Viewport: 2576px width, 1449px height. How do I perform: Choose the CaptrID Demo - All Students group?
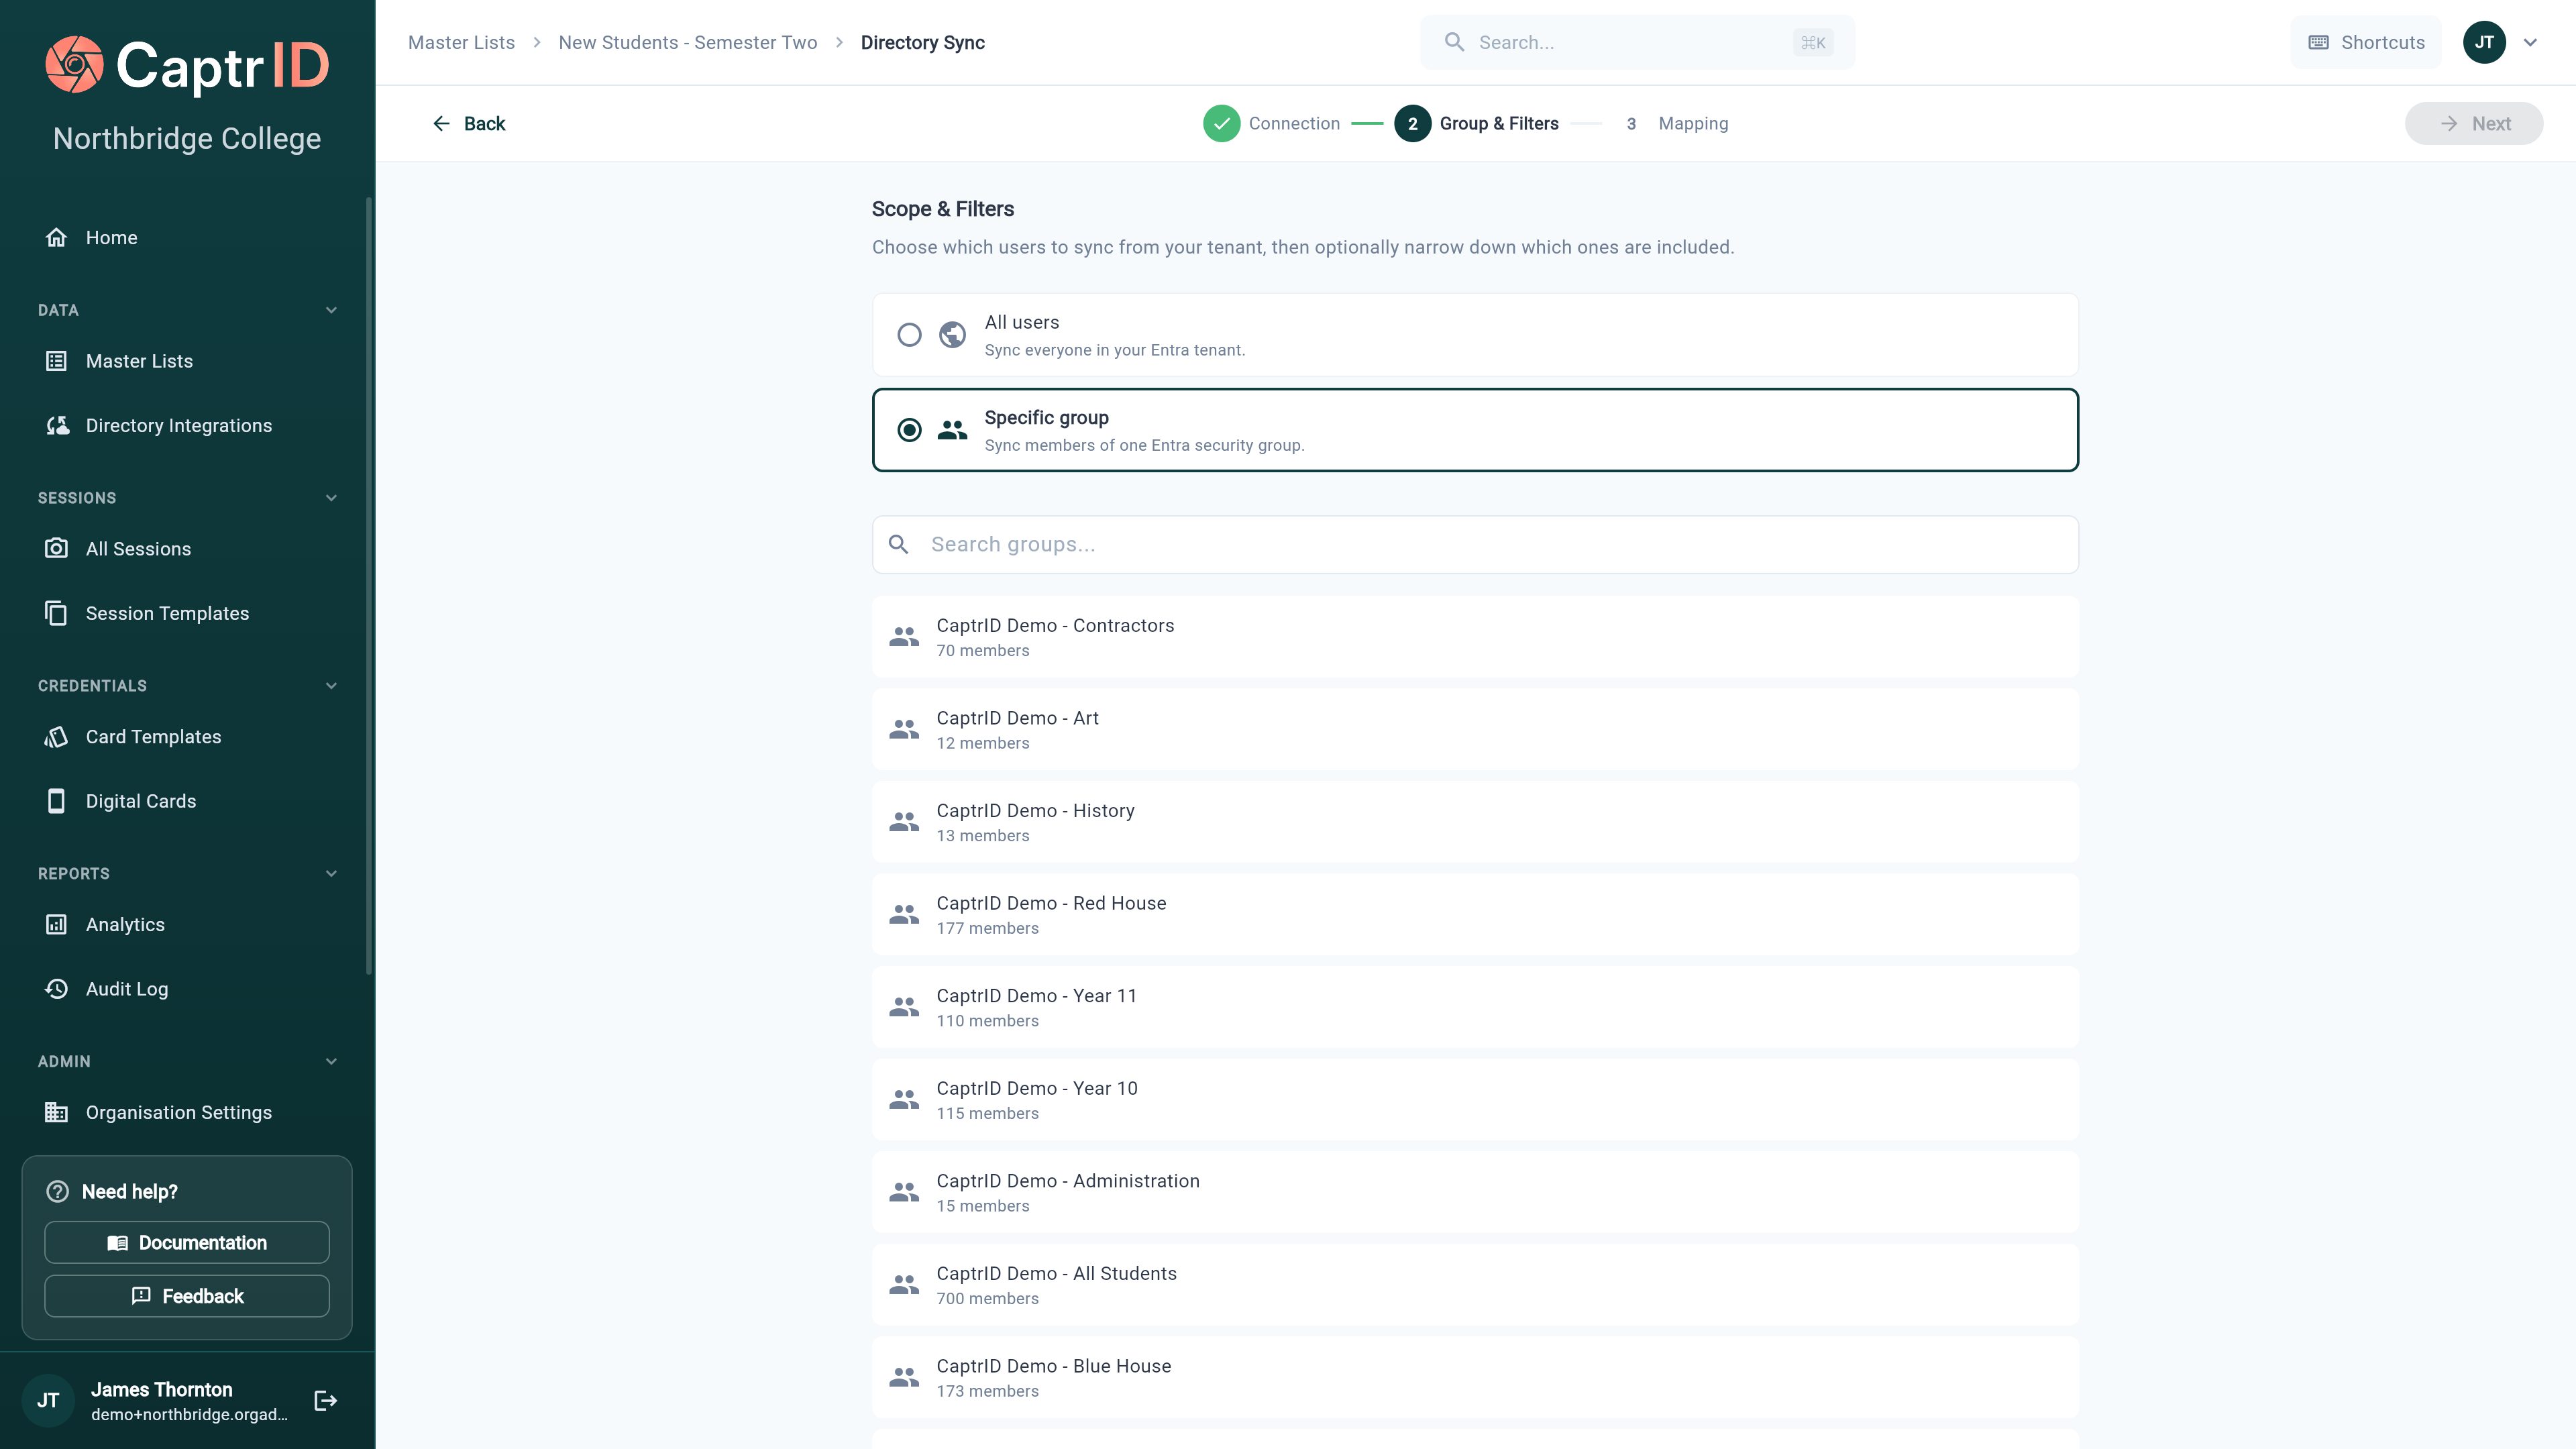(x=1475, y=1285)
